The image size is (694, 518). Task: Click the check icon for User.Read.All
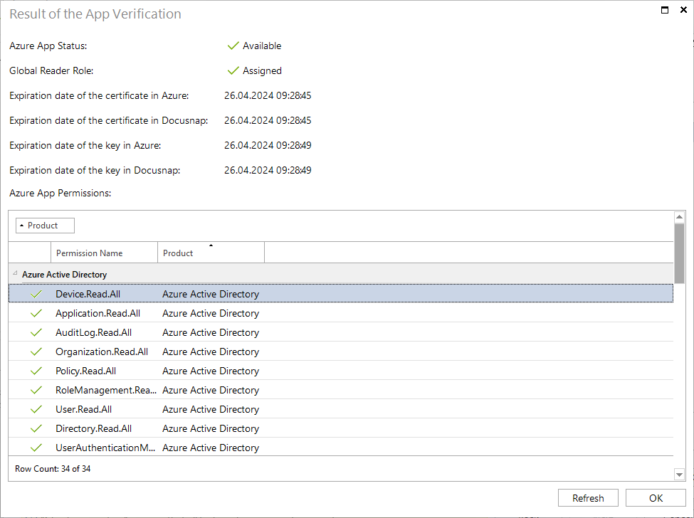(x=36, y=409)
